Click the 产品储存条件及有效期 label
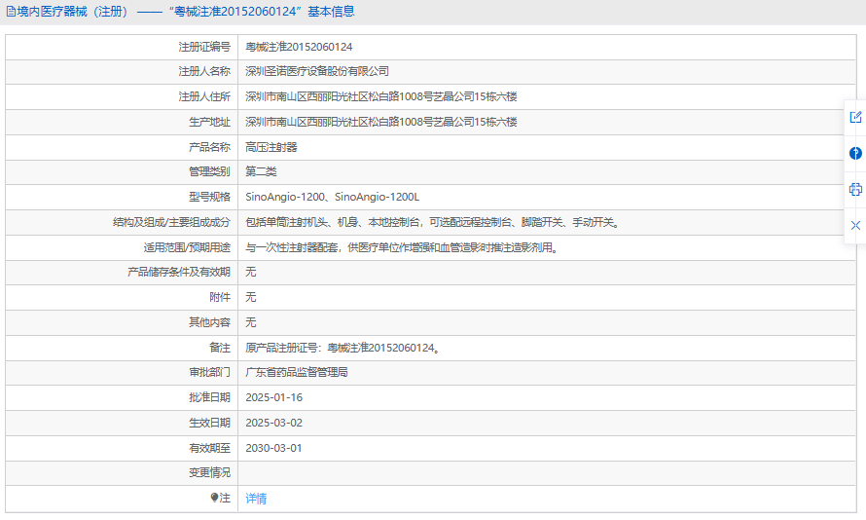Image resolution: width=866 pixels, height=520 pixels. 179,272
